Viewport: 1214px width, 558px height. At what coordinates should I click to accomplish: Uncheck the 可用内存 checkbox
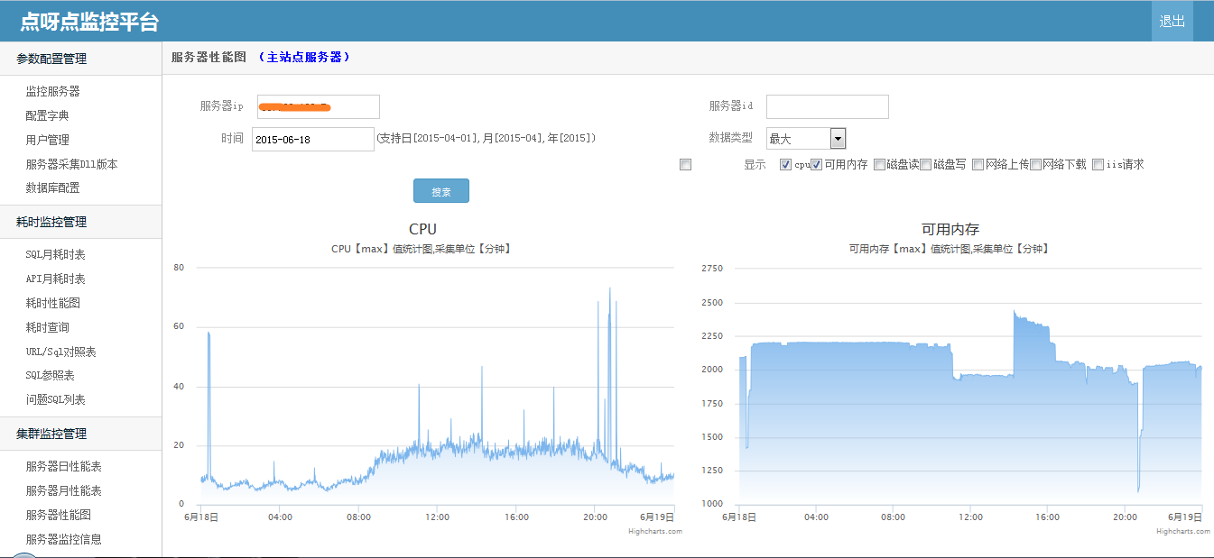tap(816, 165)
